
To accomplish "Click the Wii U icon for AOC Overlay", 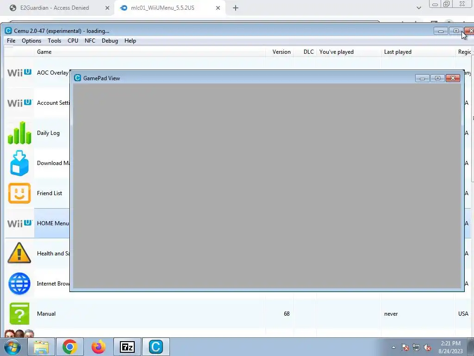I will 19,73.
